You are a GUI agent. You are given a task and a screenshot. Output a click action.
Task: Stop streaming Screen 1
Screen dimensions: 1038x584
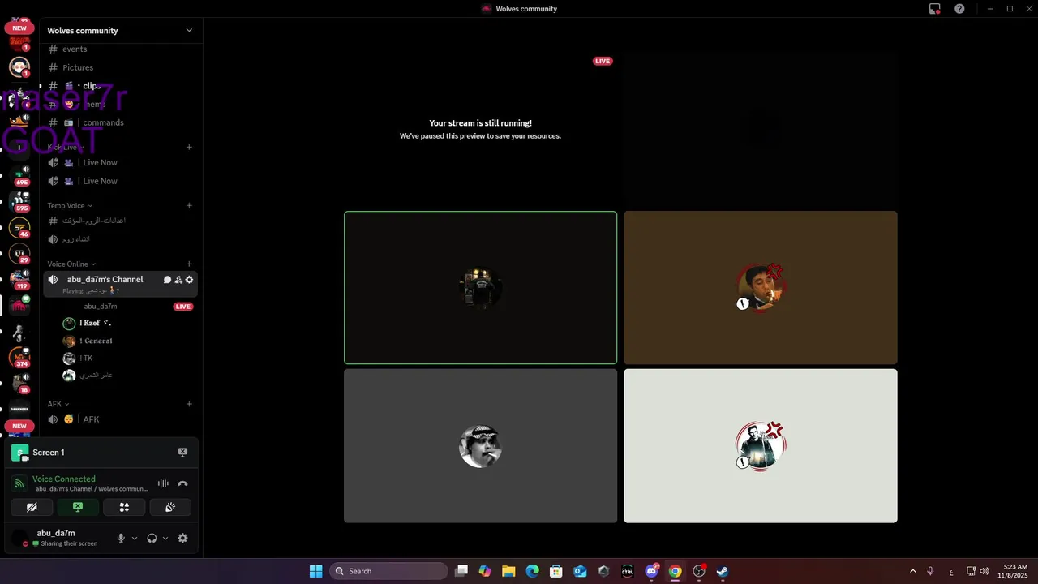182,453
